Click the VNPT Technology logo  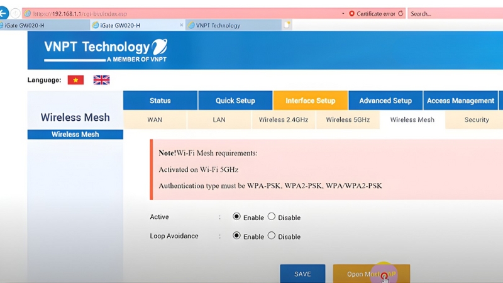click(106, 50)
